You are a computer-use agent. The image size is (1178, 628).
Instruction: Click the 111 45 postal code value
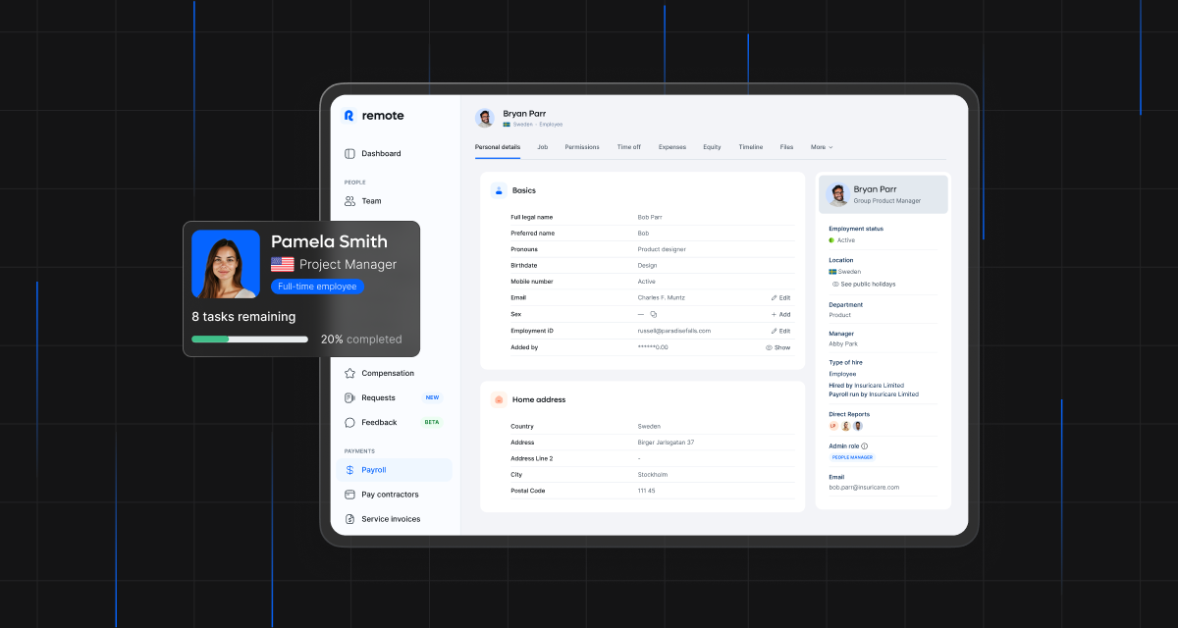coord(646,491)
